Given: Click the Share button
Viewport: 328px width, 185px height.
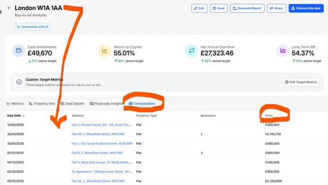Looking at the screenshot, I should [276, 9].
